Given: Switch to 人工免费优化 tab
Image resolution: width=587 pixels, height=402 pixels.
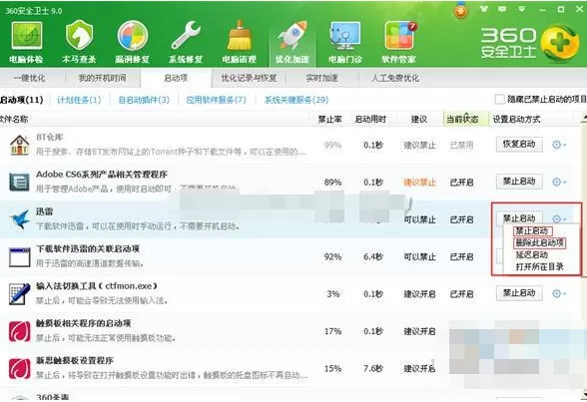Looking at the screenshot, I should click(395, 78).
